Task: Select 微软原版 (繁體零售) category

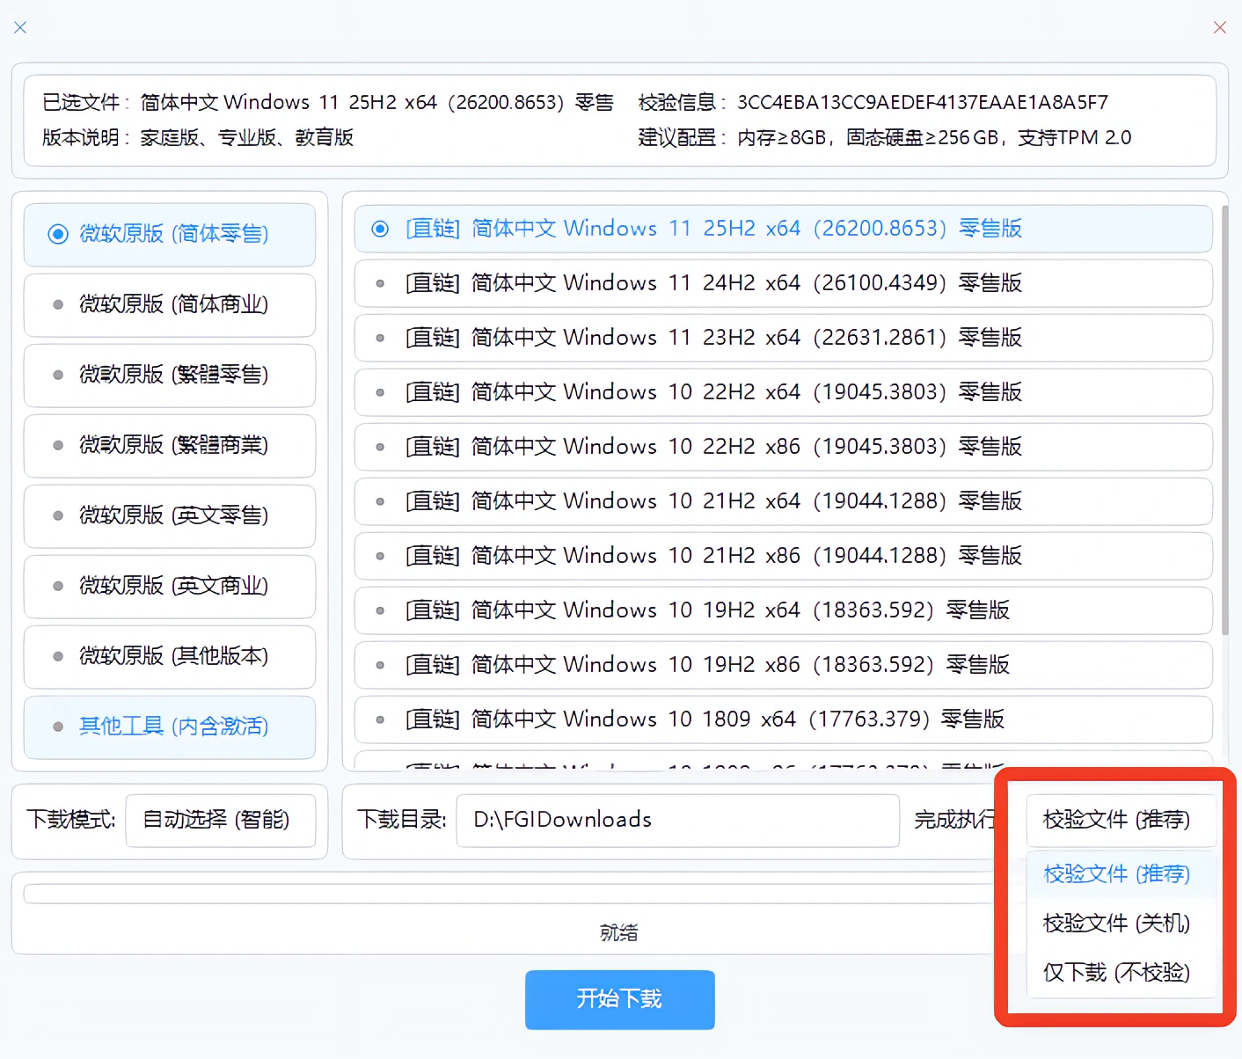Action: [170, 376]
